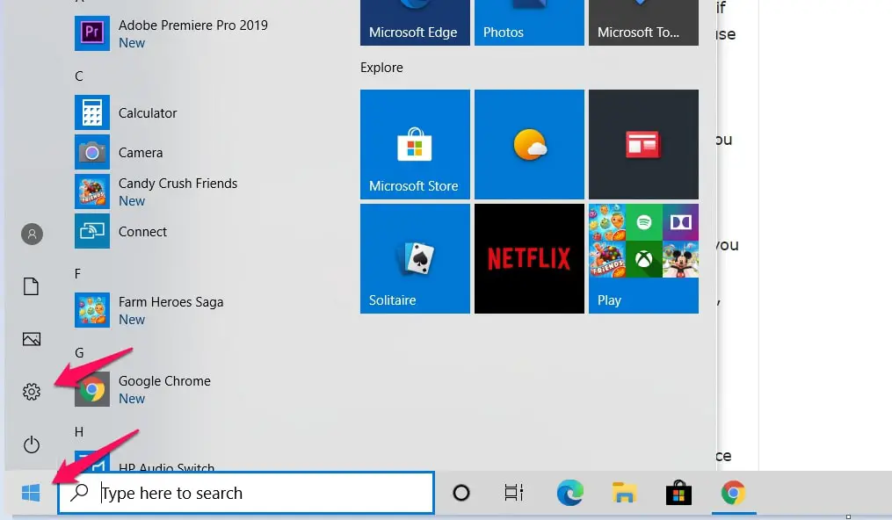Select 'Connect' label in app list
Viewport: 892px width, 520px height.
point(142,232)
